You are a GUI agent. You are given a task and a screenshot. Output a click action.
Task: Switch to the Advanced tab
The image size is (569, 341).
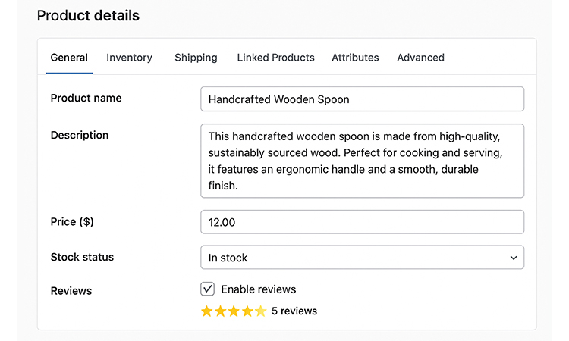coord(420,58)
